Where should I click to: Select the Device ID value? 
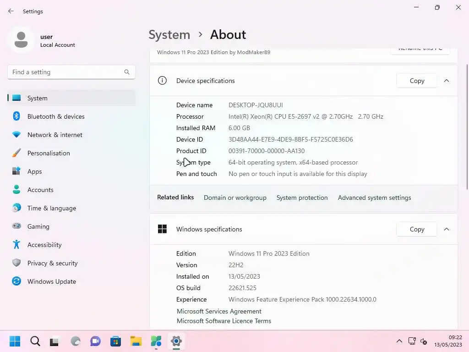290,139
